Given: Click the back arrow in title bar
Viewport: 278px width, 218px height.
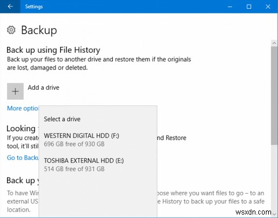Looking at the screenshot, I should 10,6.
